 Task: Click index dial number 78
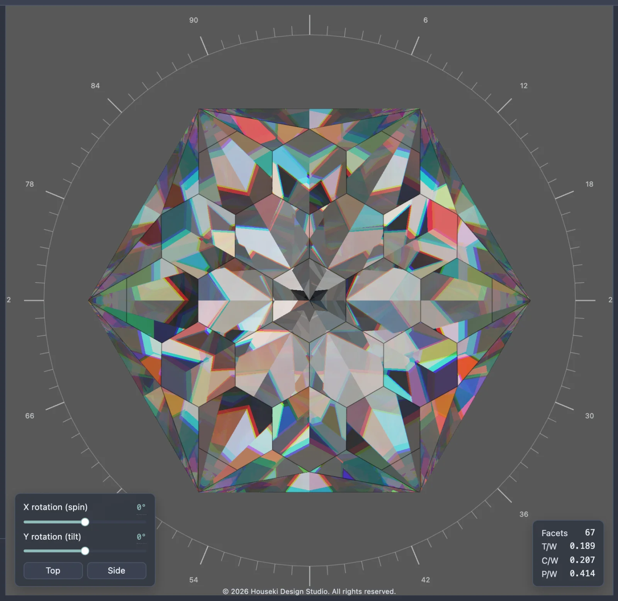pos(30,184)
